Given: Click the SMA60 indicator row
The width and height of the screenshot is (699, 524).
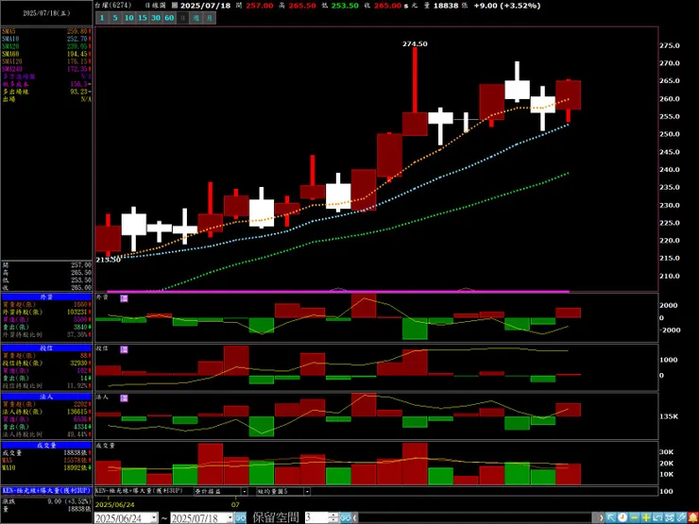Looking at the screenshot, I should tap(46, 54).
